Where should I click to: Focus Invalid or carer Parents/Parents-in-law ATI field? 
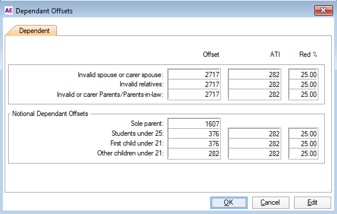(254, 95)
